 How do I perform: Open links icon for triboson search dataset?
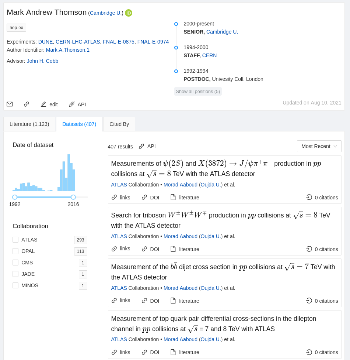[114, 249]
